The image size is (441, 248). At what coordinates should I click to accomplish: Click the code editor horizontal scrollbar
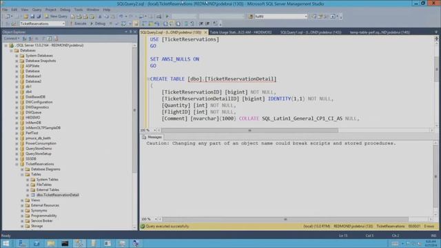point(249,130)
